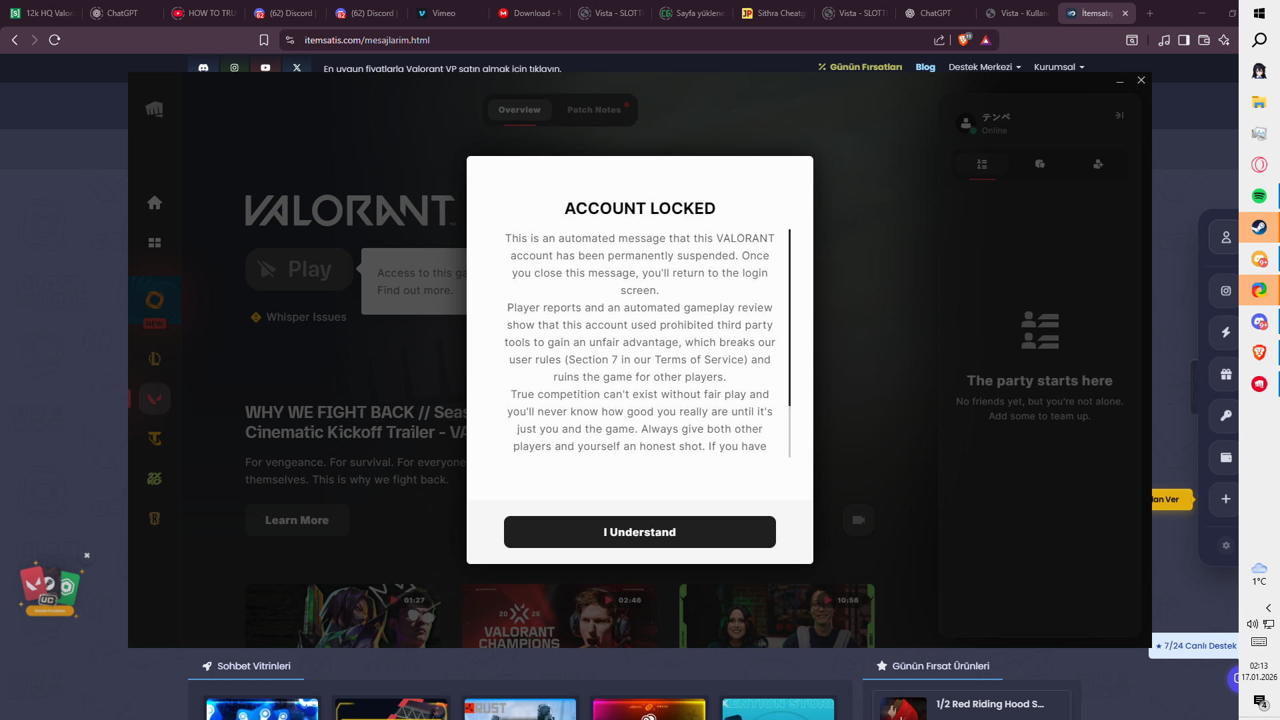
Task: Open the Riot Games logo menu
Action: coord(155,109)
